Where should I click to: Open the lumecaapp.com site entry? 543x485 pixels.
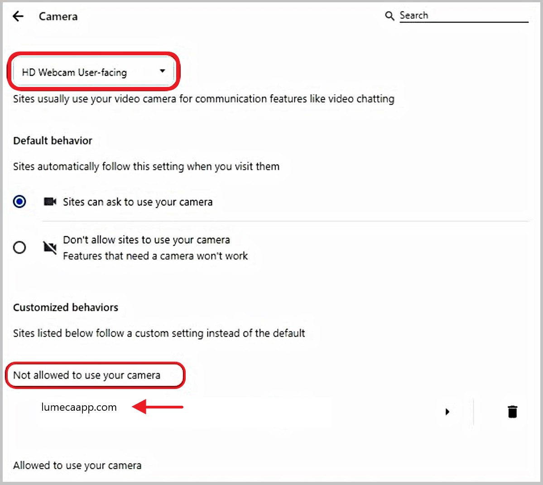(79, 407)
